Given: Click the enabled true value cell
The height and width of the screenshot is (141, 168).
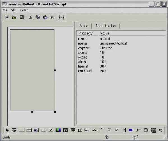Looking at the screenshot, I should (x=103, y=71).
